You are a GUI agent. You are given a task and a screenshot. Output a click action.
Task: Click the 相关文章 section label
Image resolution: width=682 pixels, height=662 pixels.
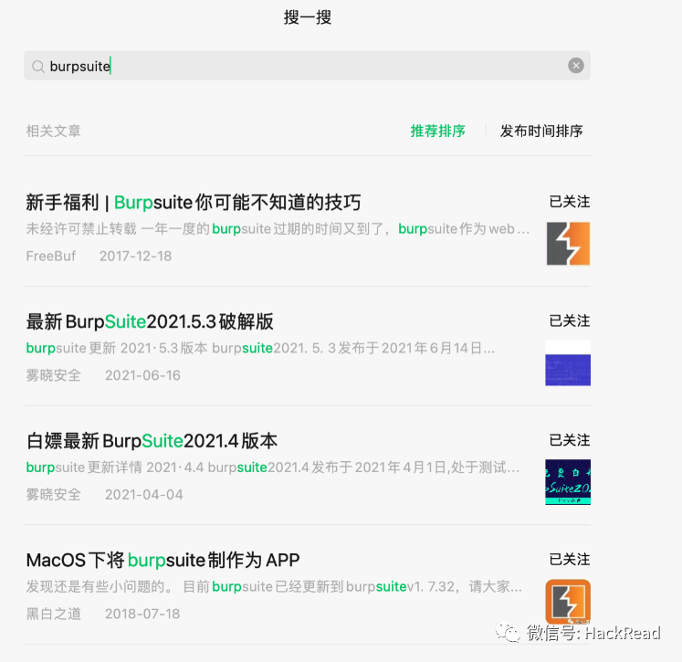point(54,131)
